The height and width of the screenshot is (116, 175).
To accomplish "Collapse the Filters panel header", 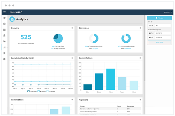I will coord(159,18).
